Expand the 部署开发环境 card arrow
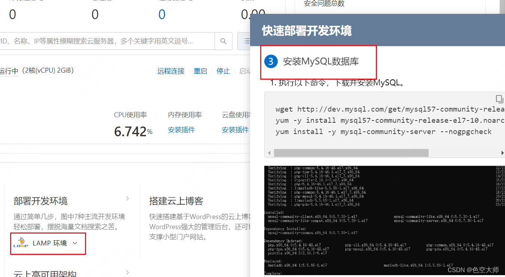The image size is (505, 277). pos(128,198)
